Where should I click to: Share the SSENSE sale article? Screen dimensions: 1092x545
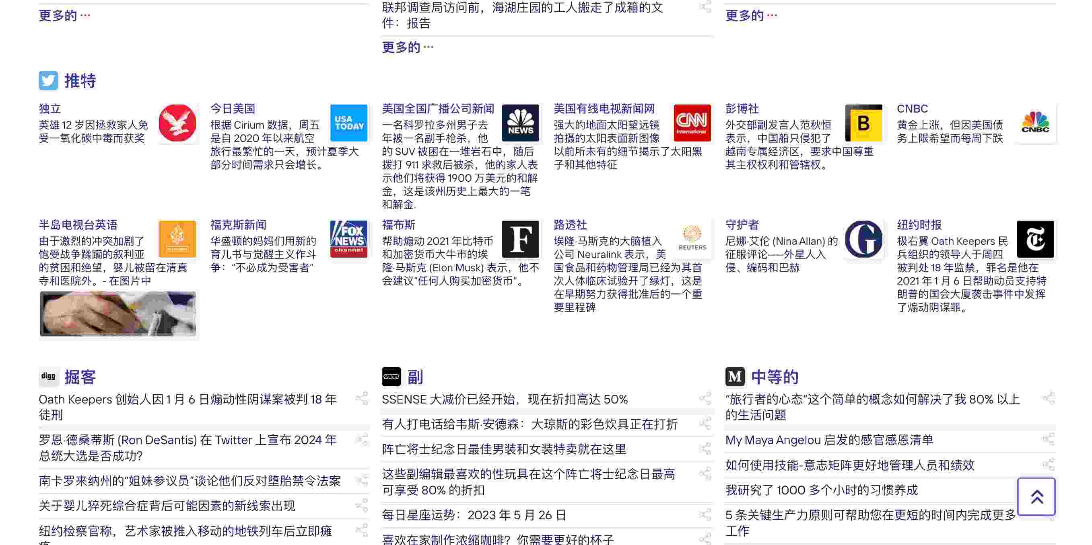click(705, 398)
